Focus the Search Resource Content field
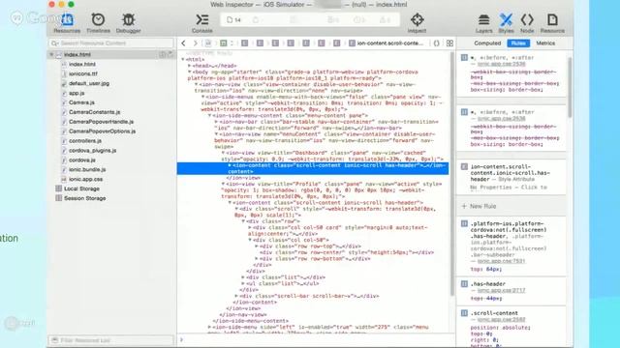The height and width of the screenshot is (348, 620). pyautogui.click(x=111, y=43)
